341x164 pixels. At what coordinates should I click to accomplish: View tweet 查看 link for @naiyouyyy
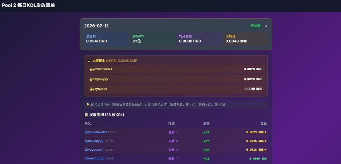pos(173,141)
